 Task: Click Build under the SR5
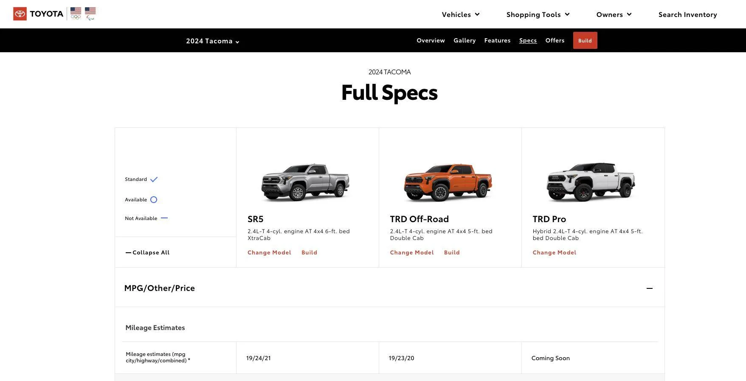tap(309, 252)
